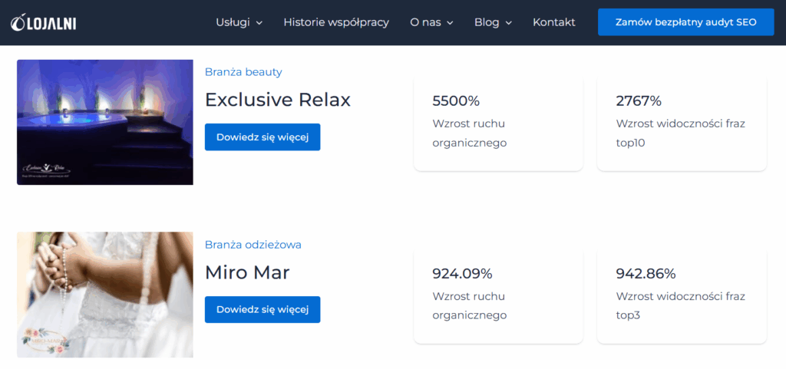
Task: Click Wzrost ruchu organicznego under 924.09%
Action: (x=470, y=306)
